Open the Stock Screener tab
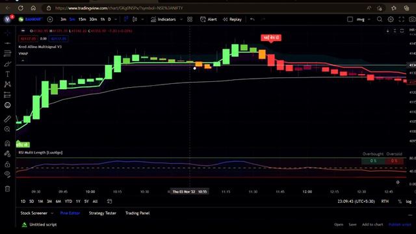Viewport: 416px width, 234px height. coord(34,213)
